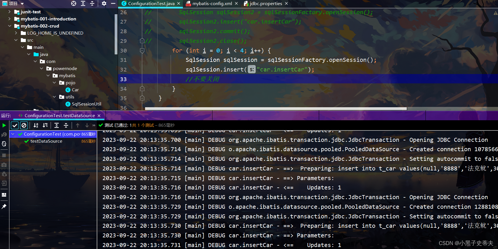Click Select Opened File crosshair icon
This screenshot has width=498, height=249.
74,3
